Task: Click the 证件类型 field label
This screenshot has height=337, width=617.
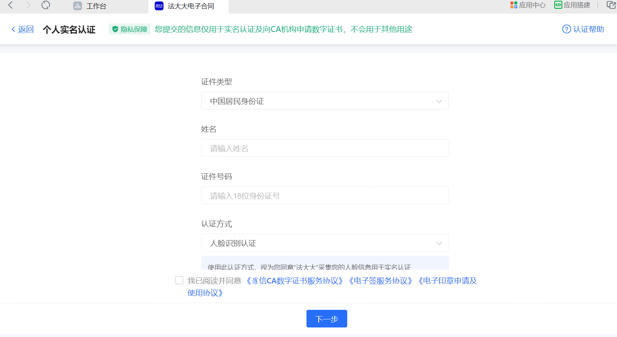Action: [x=217, y=82]
